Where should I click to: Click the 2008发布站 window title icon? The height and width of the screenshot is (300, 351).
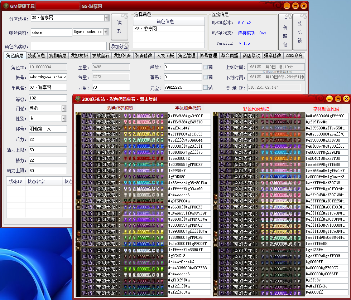(78, 99)
